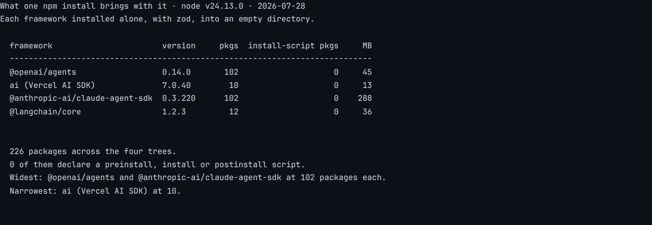Click version '1.2.3' of @langchain/core

[174, 112]
